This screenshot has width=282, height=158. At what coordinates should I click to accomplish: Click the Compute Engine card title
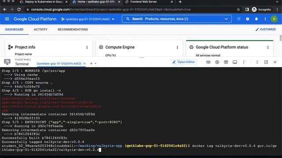tap(120, 47)
